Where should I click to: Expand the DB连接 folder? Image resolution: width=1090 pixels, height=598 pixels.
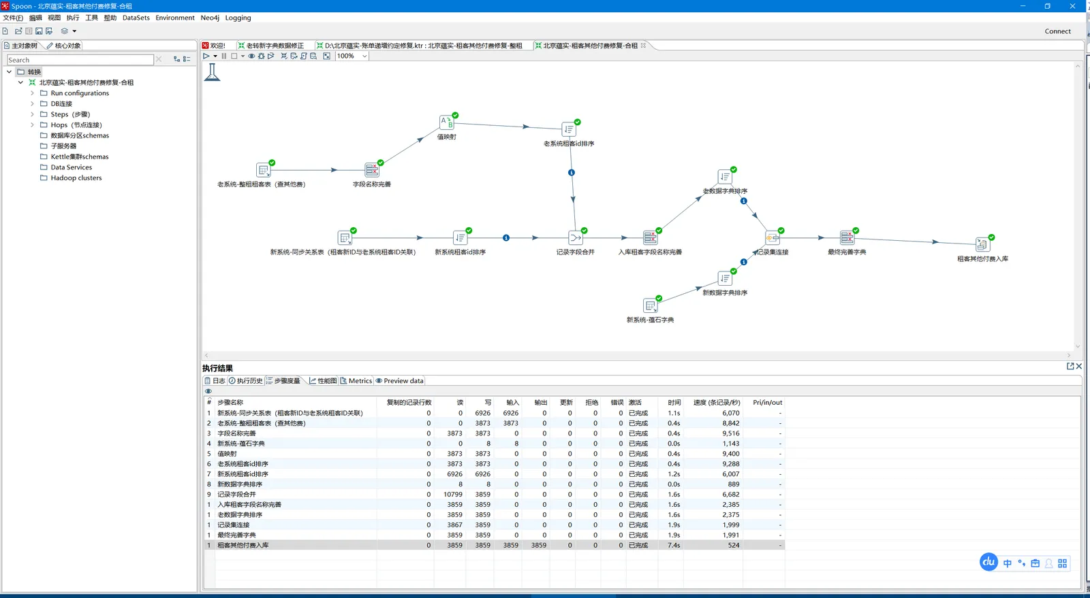click(x=32, y=103)
